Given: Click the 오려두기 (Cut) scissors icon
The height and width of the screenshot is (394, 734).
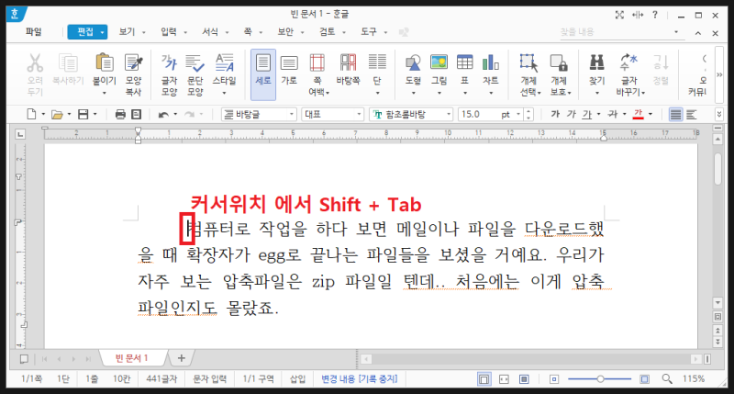Looking at the screenshot, I should coord(35,62).
